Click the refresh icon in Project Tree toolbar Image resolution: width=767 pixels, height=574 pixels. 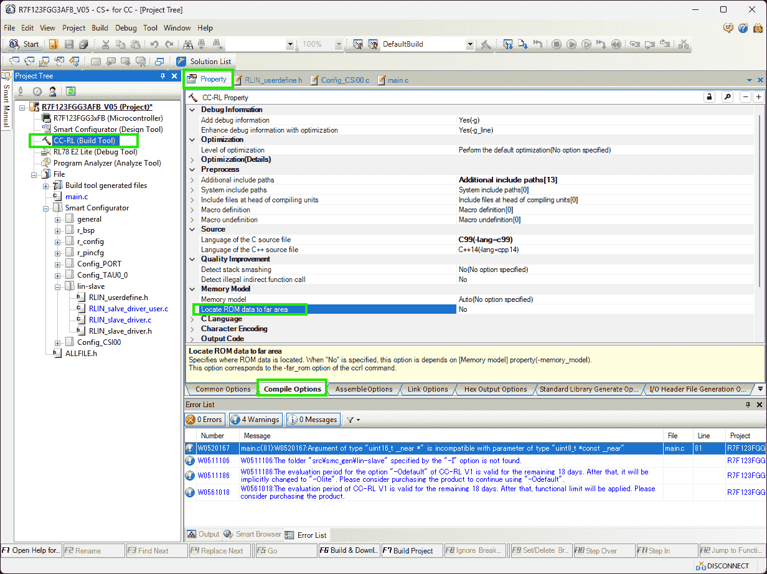point(71,91)
